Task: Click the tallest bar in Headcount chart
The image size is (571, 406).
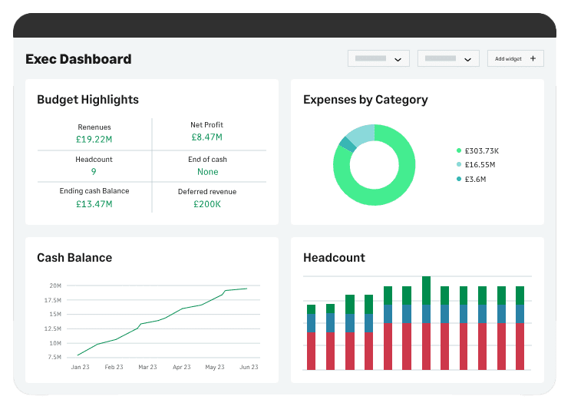Action: pos(426,323)
